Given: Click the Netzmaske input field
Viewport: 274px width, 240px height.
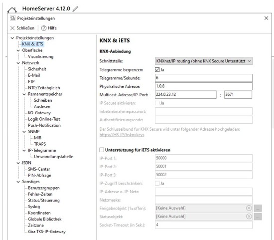Looking at the screenshot, I should coord(204,200).
